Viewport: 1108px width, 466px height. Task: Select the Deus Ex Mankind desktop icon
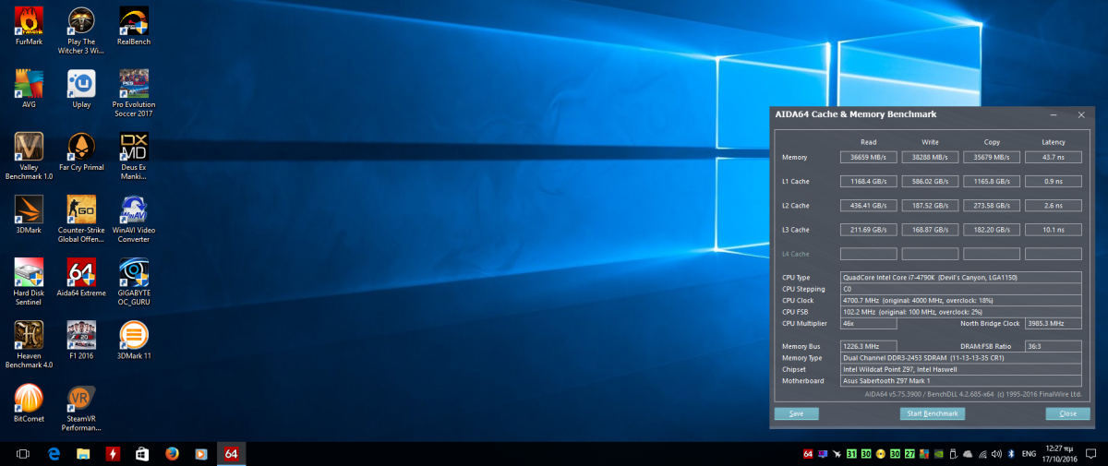coord(134,157)
